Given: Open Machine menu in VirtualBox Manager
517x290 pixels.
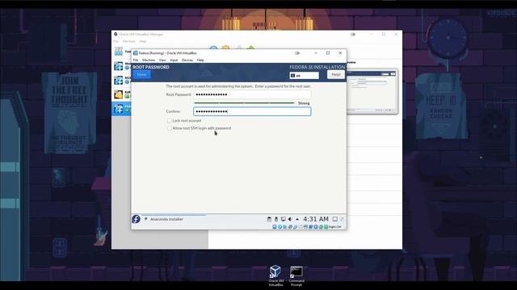Looking at the screenshot, I should coord(129,41).
